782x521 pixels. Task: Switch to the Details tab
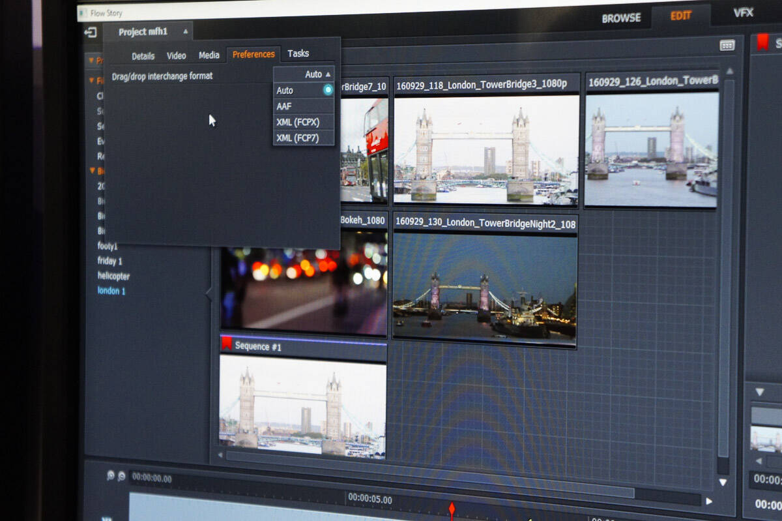(x=143, y=56)
